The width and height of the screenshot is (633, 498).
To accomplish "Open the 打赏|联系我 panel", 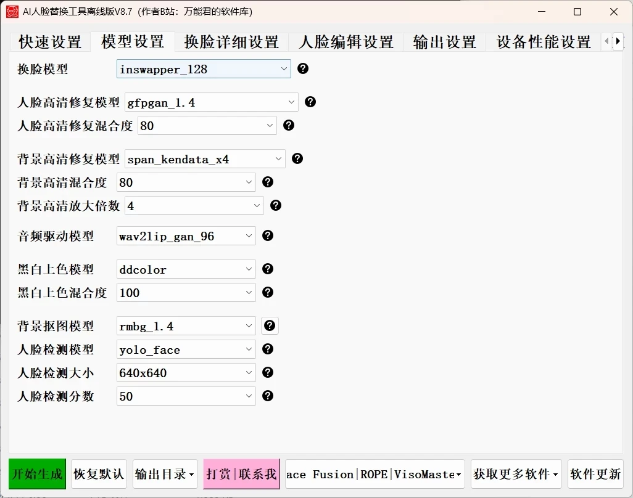I will (241, 474).
